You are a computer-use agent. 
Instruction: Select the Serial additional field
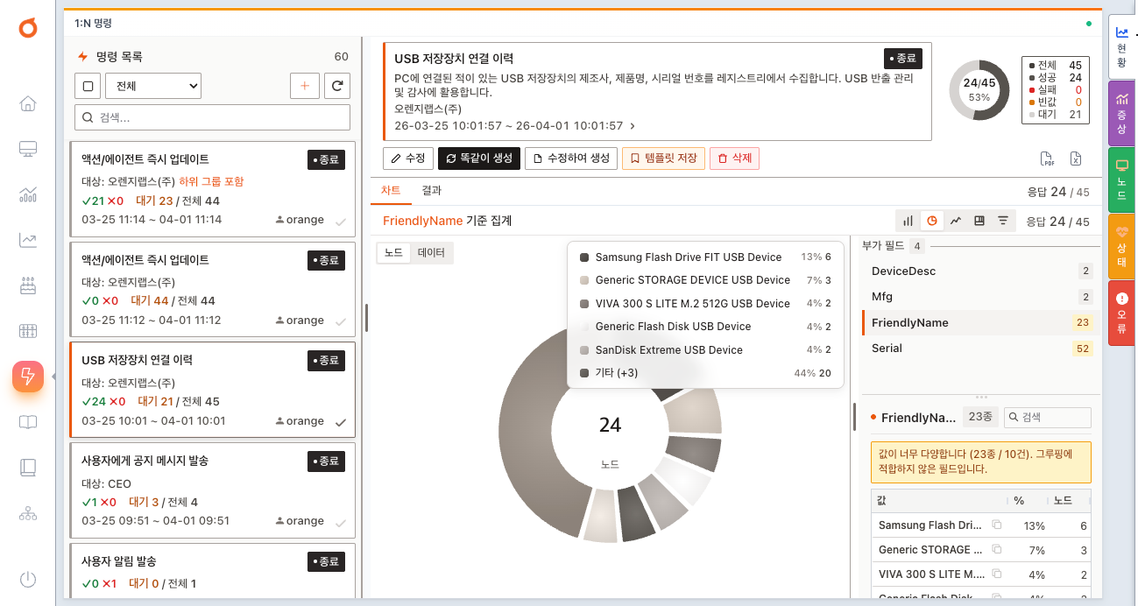(x=981, y=349)
